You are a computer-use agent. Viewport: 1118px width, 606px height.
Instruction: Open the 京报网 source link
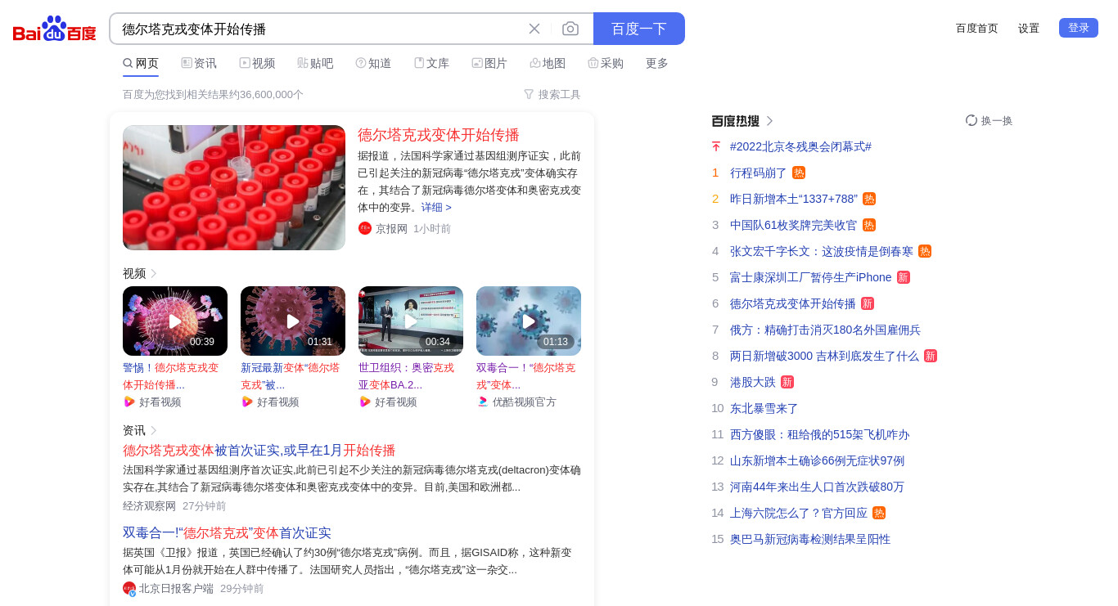click(391, 229)
